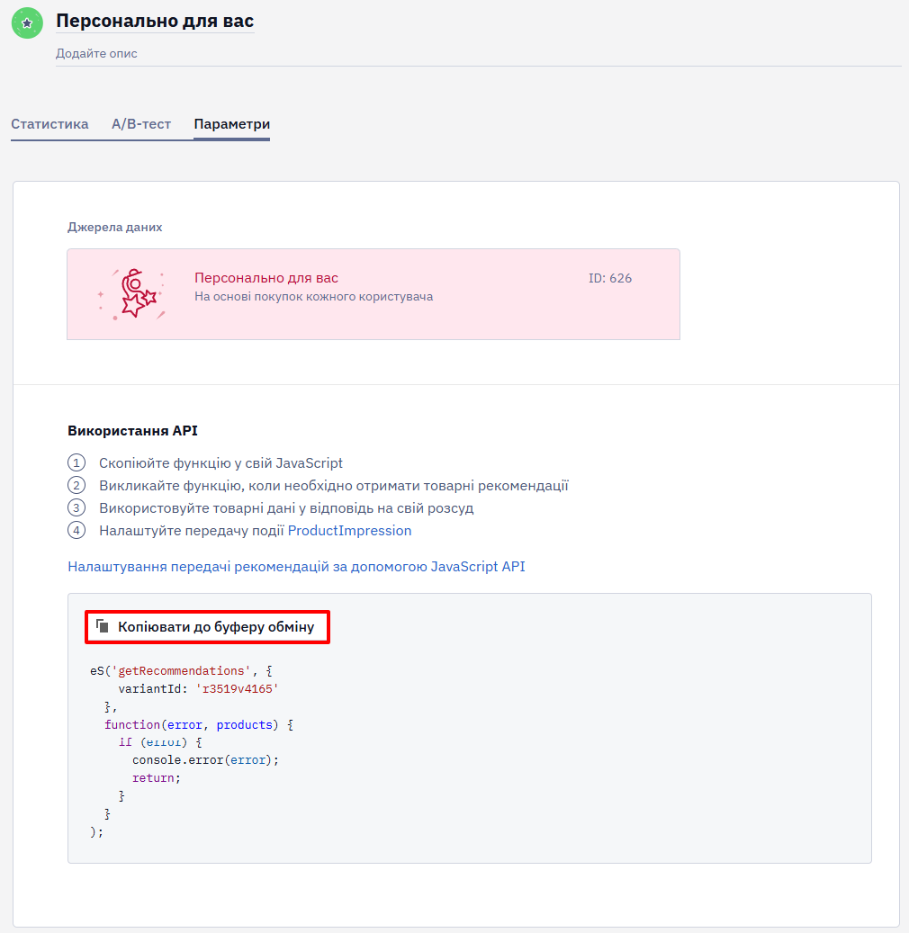The width and height of the screenshot is (909, 933).
Task: Open the ProductImpression link
Action: [x=349, y=530]
